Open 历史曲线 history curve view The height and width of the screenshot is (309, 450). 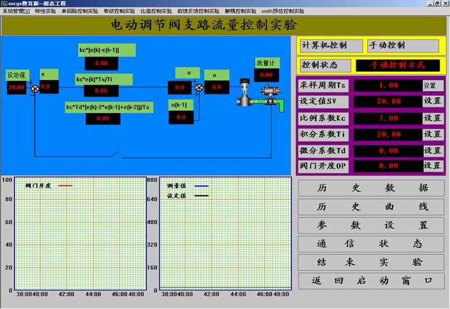(371, 207)
